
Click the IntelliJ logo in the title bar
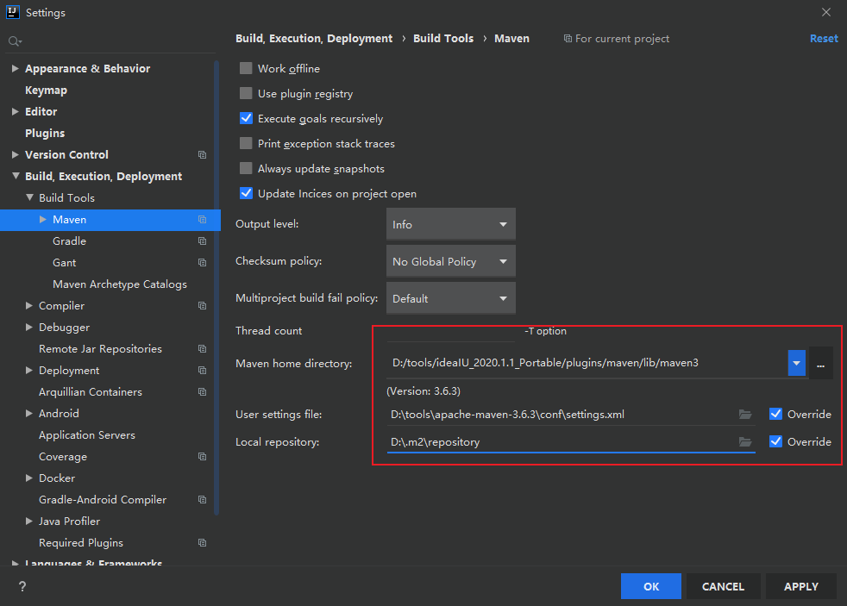tap(12, 12)
